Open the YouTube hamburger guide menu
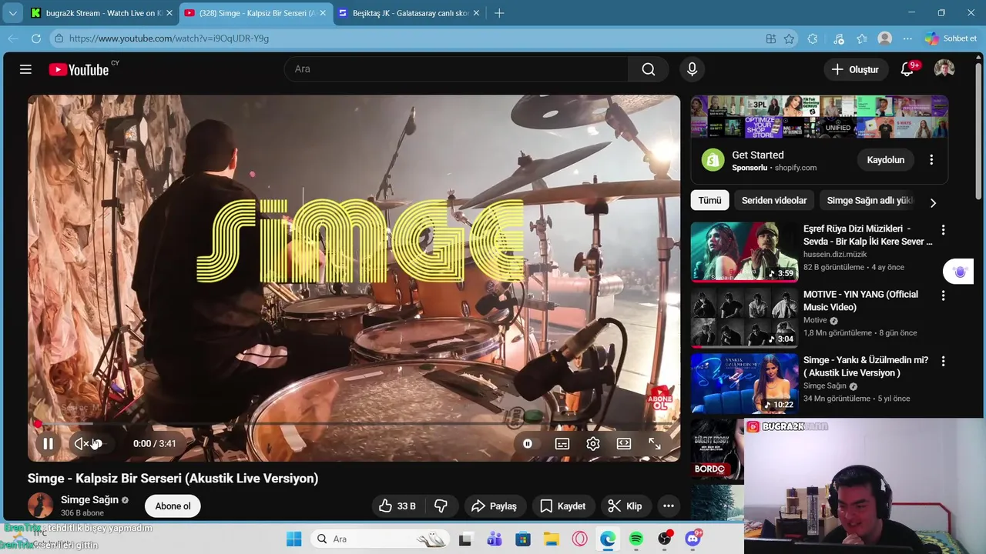The width and height of the screenshot is (986, 554). click(25, 69)
